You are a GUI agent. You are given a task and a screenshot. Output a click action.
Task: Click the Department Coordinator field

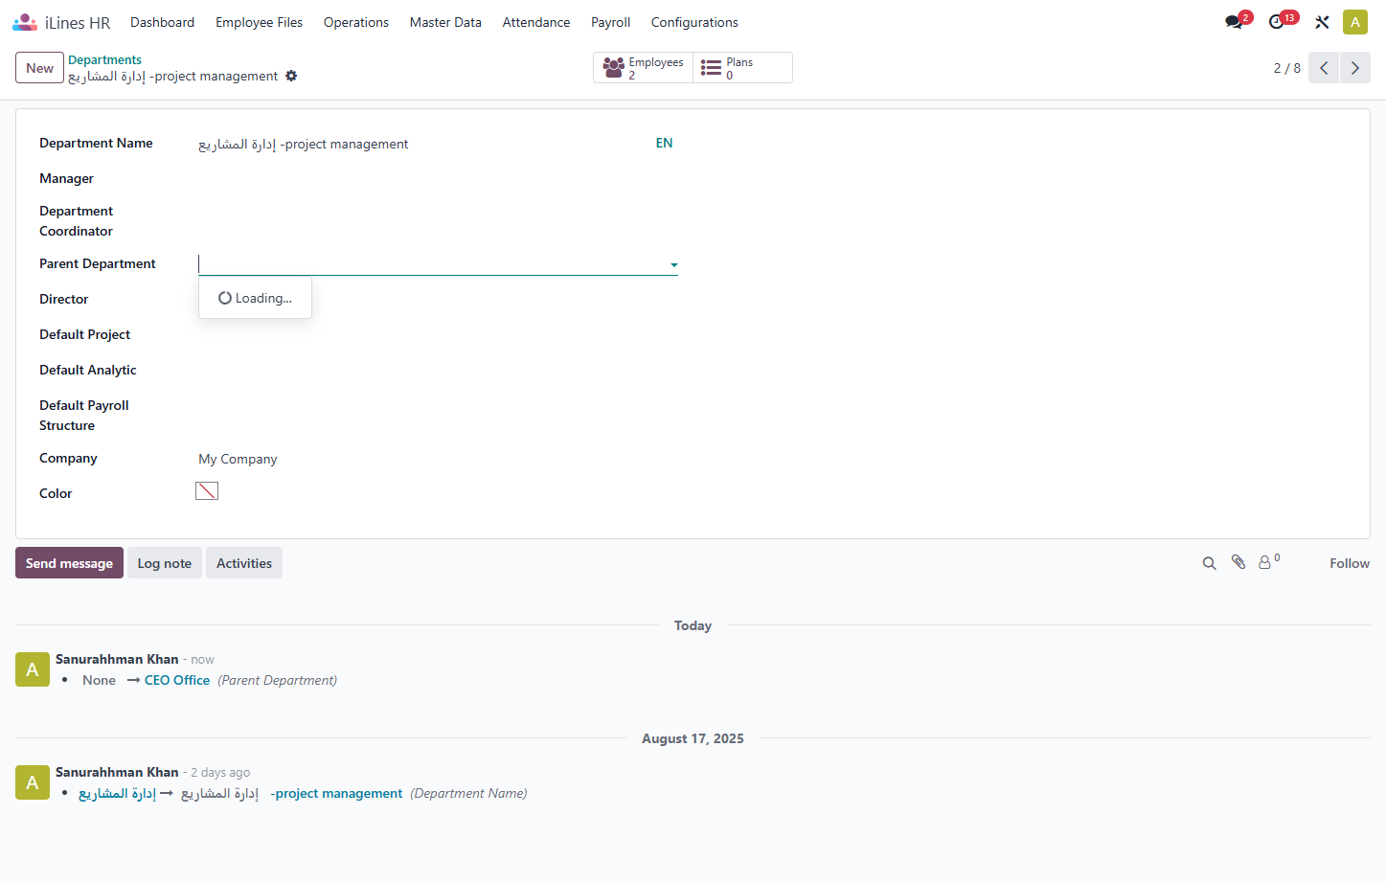pyautogui.click(x=438, y=212)
